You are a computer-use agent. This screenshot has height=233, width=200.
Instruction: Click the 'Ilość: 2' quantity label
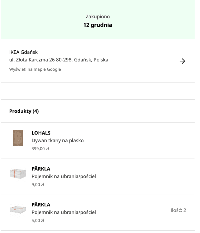click(178, 210)
